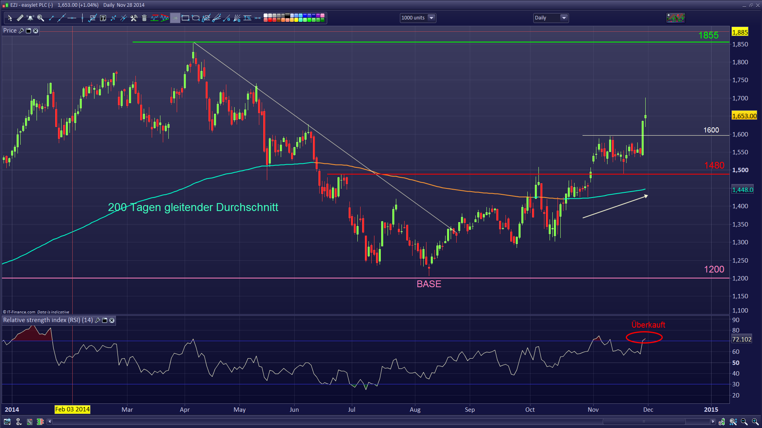762x428 pixels.
Task: Choose the regression line tool
Action: [x=93, y=18]
